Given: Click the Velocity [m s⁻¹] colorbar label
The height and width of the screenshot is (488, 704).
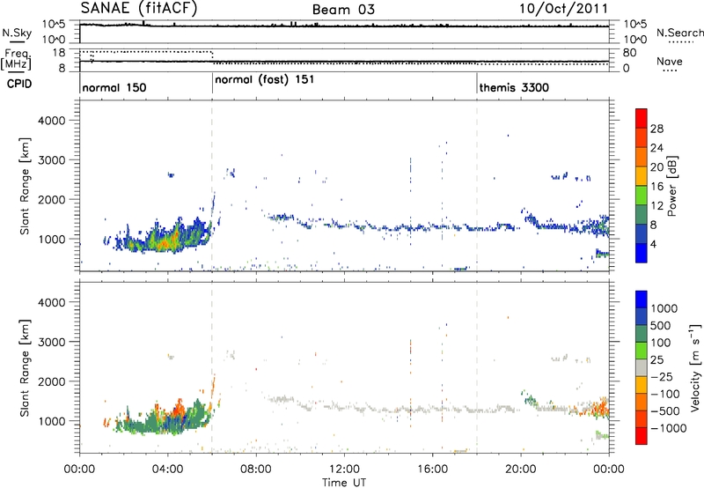Looking at the screenshot, I should point(695,367).
